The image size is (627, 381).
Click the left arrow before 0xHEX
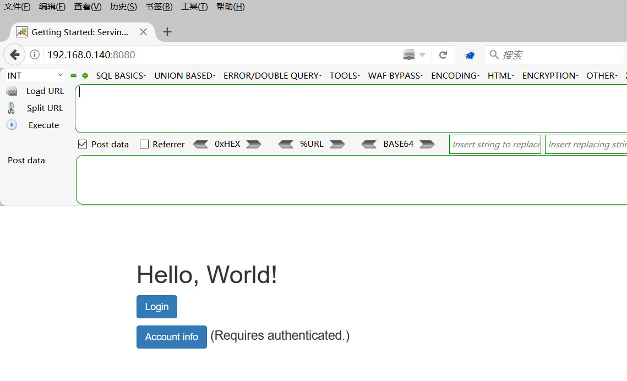201,144
